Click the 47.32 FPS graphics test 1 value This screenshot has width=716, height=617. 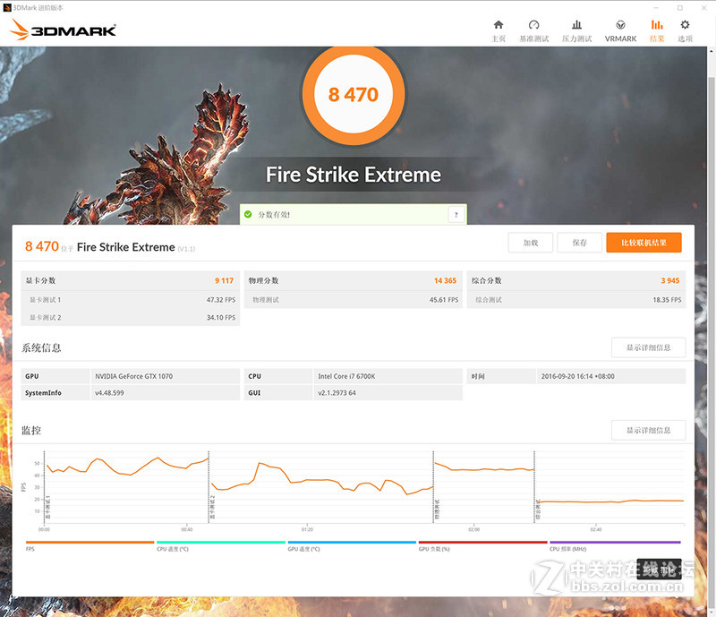pyautogui.click(x=221, y=300)
